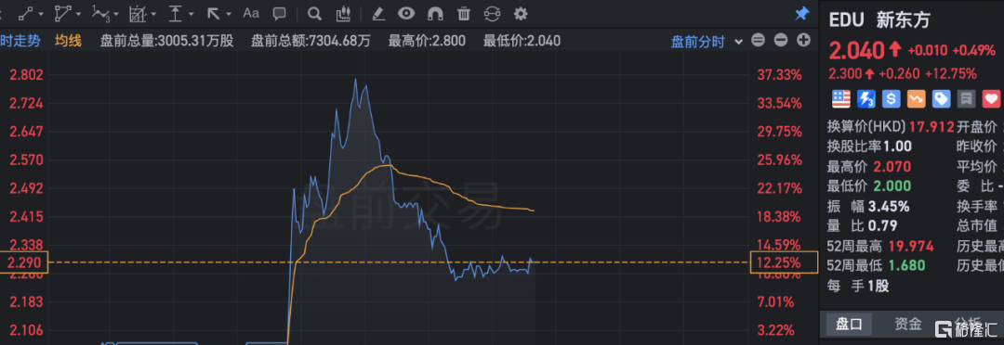This screenshot has width=1004, height=345.
Task: Open chart settings via the gear icon
Action: pyautogui.click(x=522, y=13)
